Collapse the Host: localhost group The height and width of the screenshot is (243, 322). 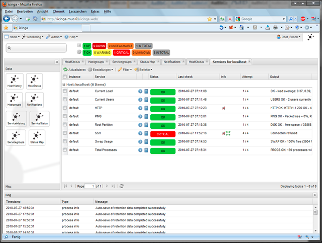[64, 85]
